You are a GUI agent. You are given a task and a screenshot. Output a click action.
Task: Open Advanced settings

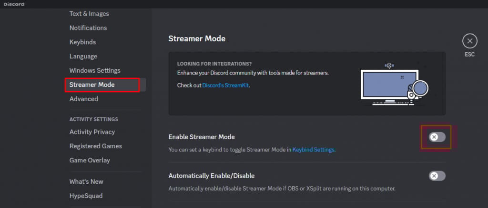click(83, 99)
